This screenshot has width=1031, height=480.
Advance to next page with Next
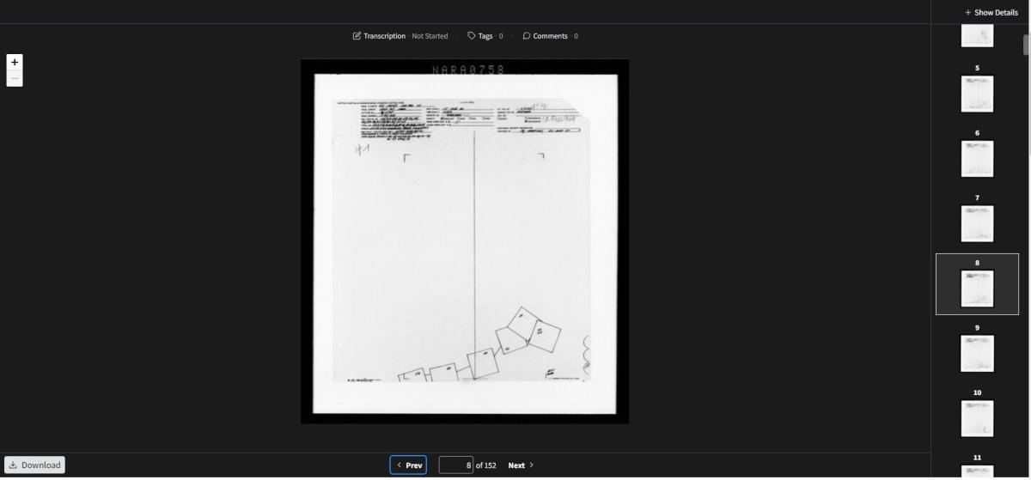pyautogui.click(x=521, y=465)
